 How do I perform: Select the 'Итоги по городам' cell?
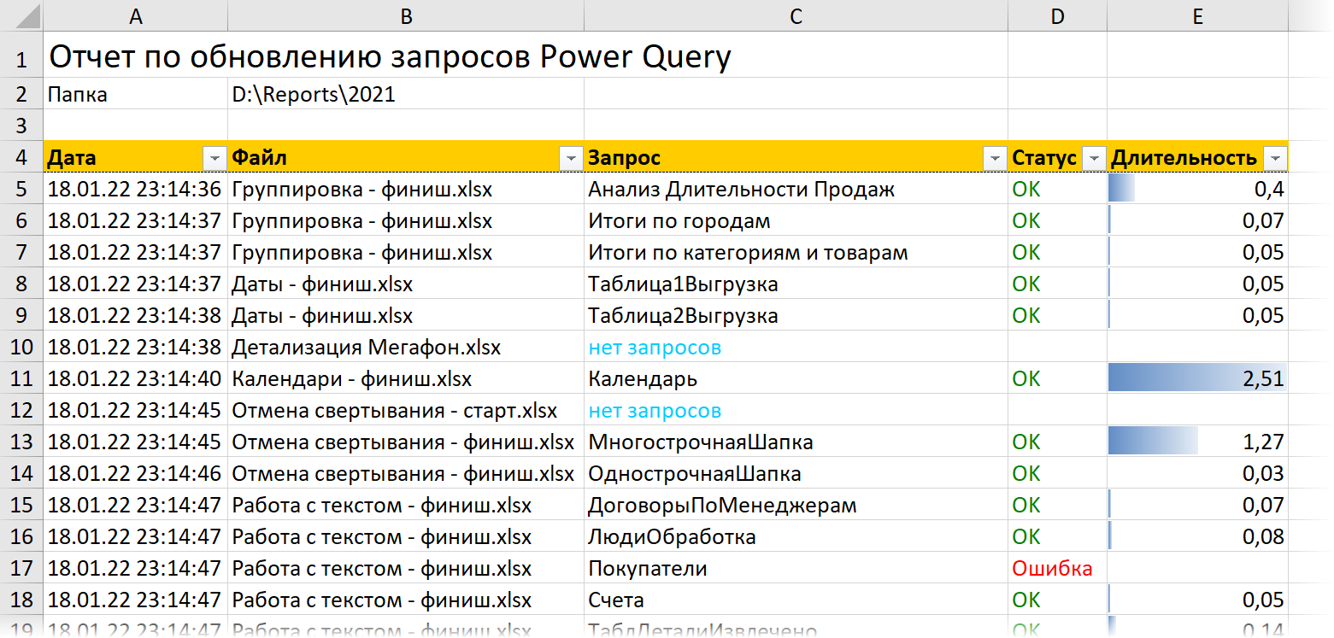796,220
